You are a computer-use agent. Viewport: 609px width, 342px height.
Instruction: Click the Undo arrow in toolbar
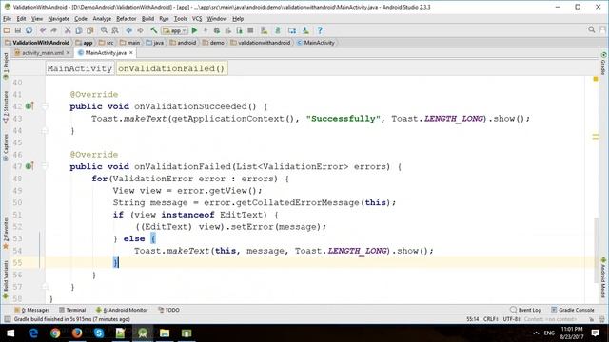[x=43, y=30]
